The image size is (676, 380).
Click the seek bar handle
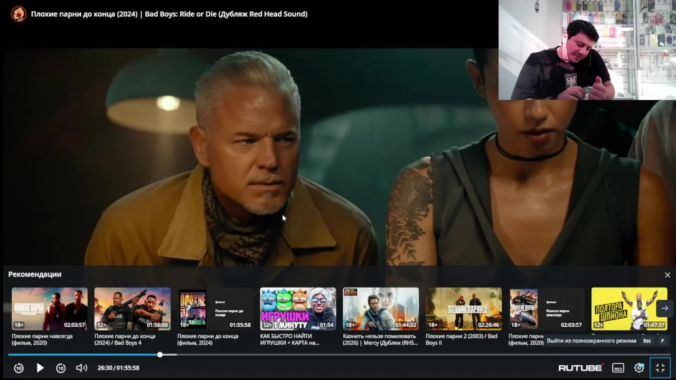(160, 355)
